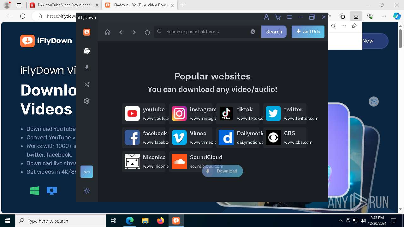Screen dimensions: 404x227
Task: Open volume control in system tray
Action: (363, 221)
